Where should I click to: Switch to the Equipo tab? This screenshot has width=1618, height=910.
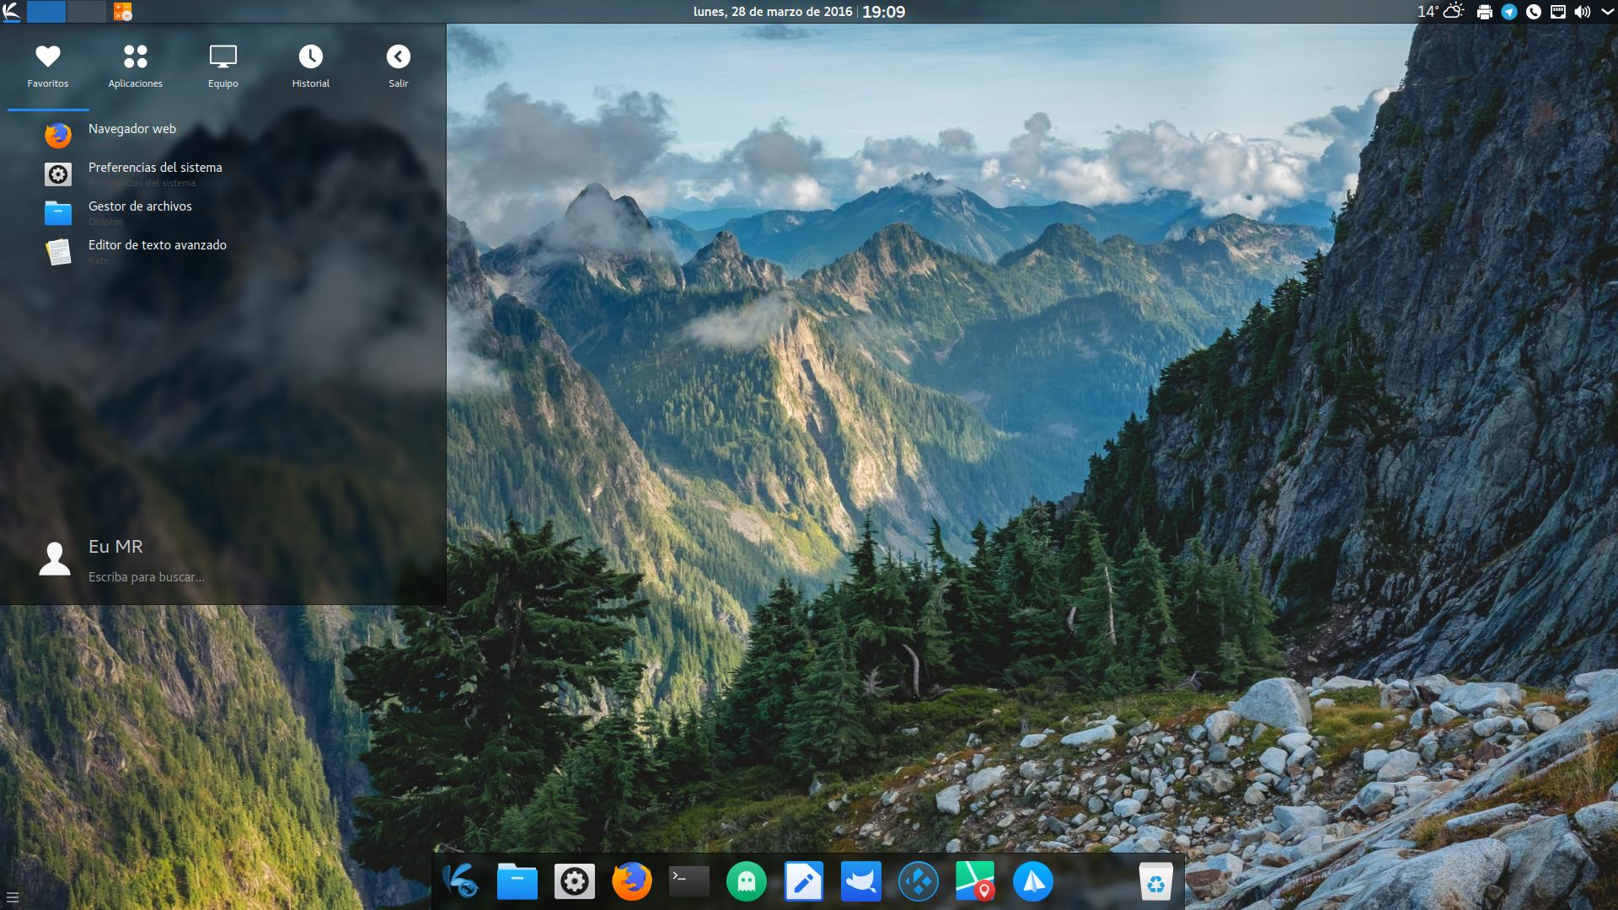[x=223, y=67]
